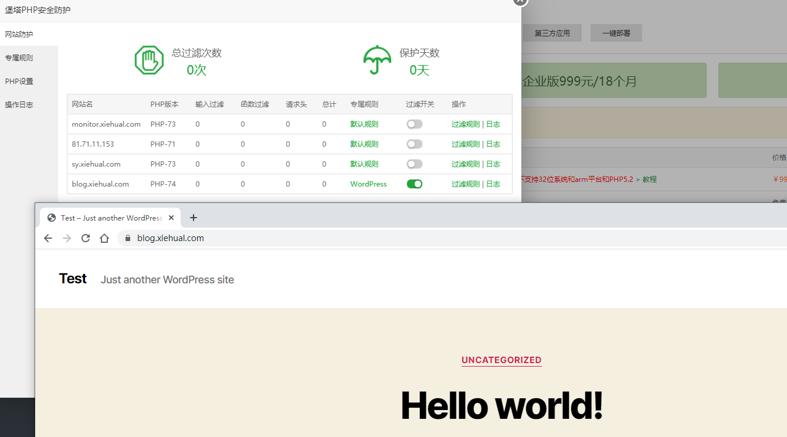Enable filter switch for monitor.xiehual.com

(x=415, y=124)
